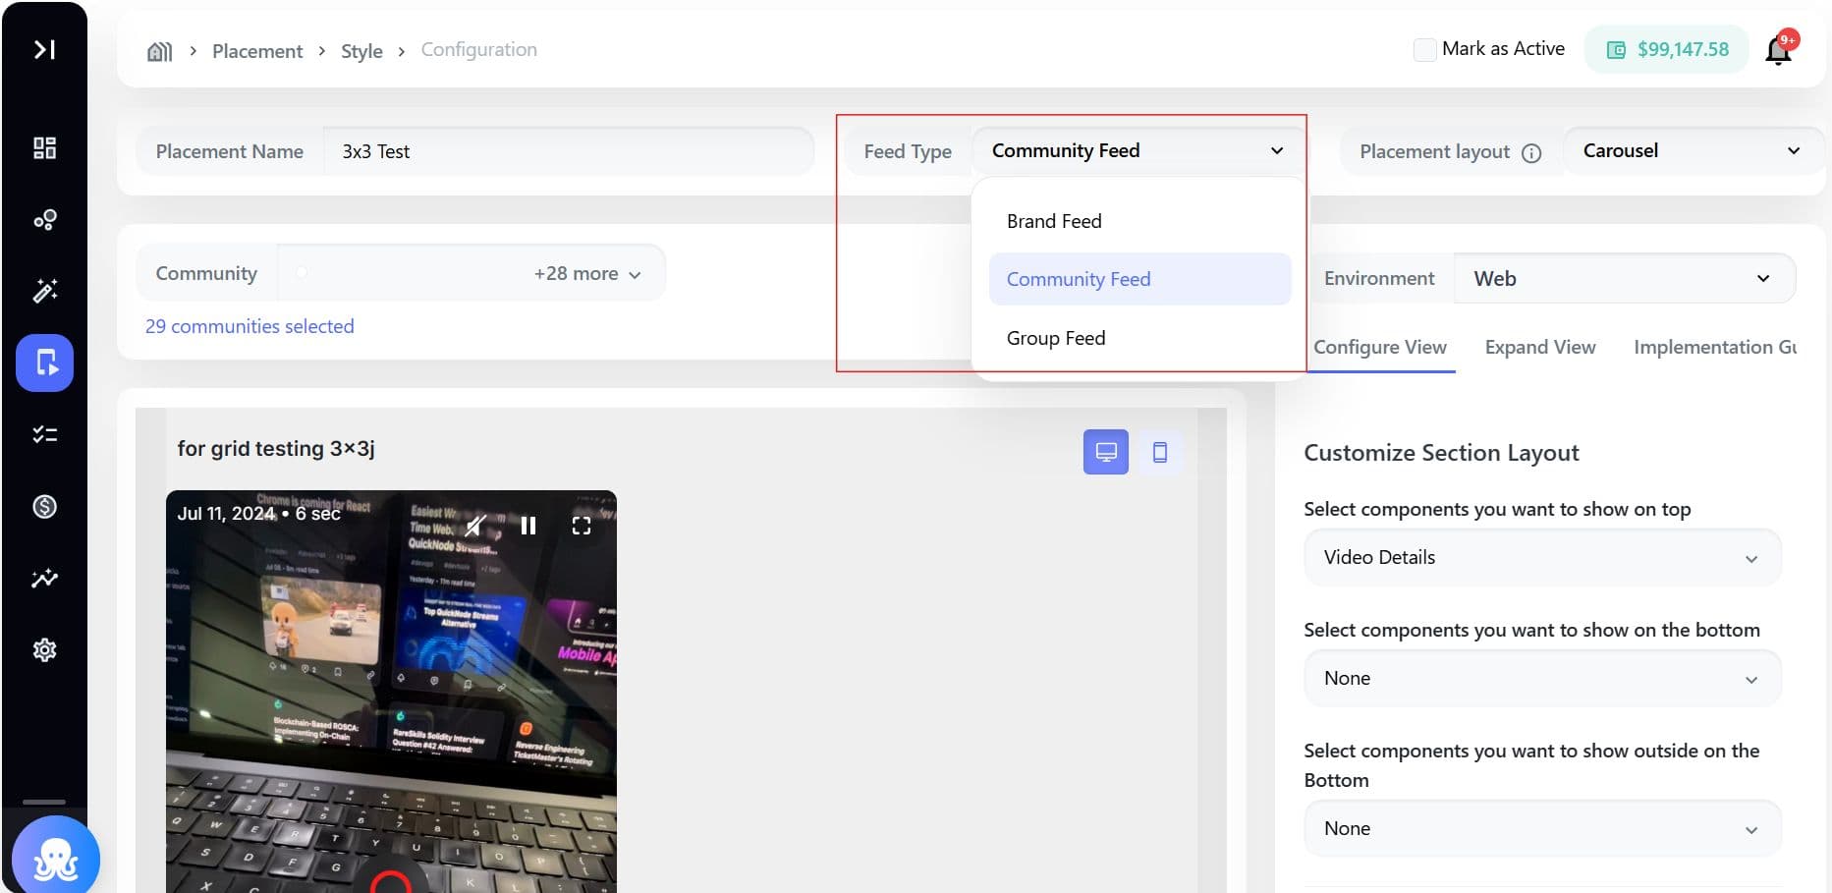Go to Style breadcrumb
1832x893 pixels.
click(361, 51)
